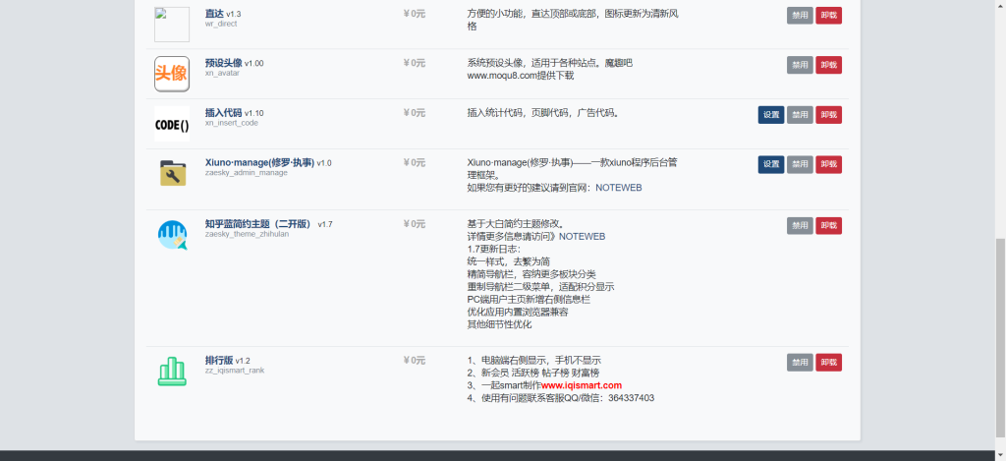
Task: Uninstall the 排行版 plugin
Action: [x=828, y=362]
